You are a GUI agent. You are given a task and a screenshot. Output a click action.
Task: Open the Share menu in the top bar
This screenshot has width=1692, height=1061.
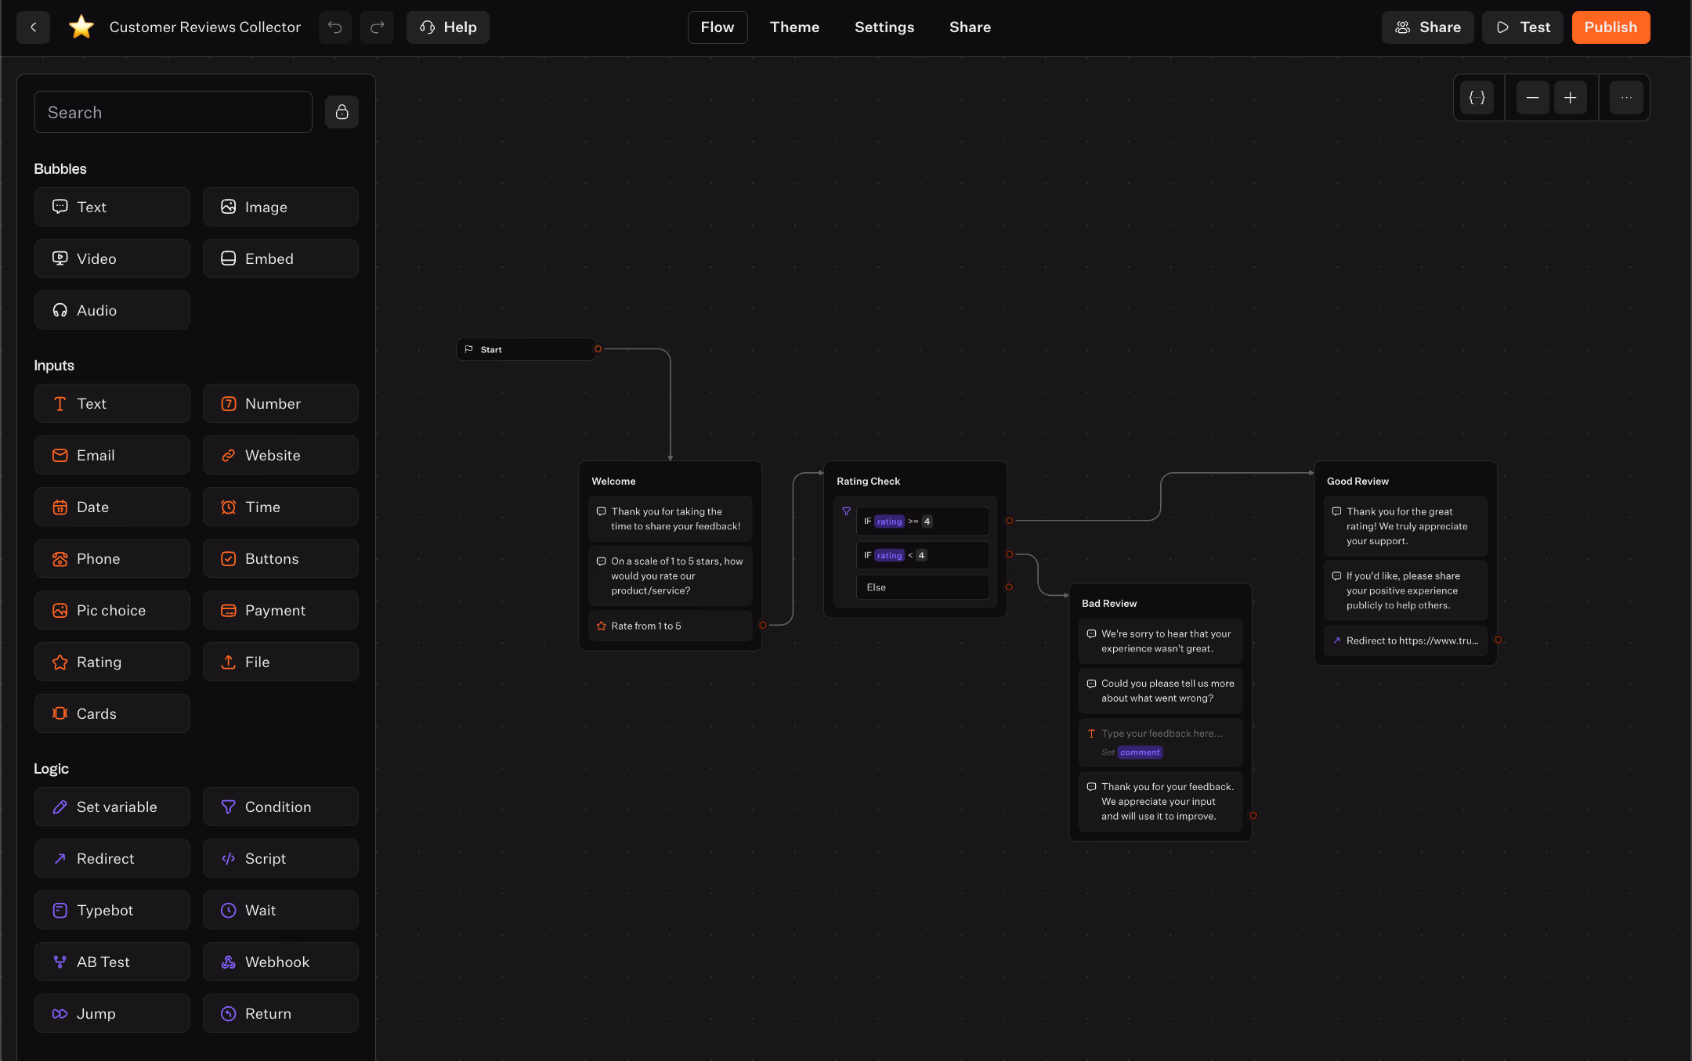pyautogui.click(x=1428, y=27)
